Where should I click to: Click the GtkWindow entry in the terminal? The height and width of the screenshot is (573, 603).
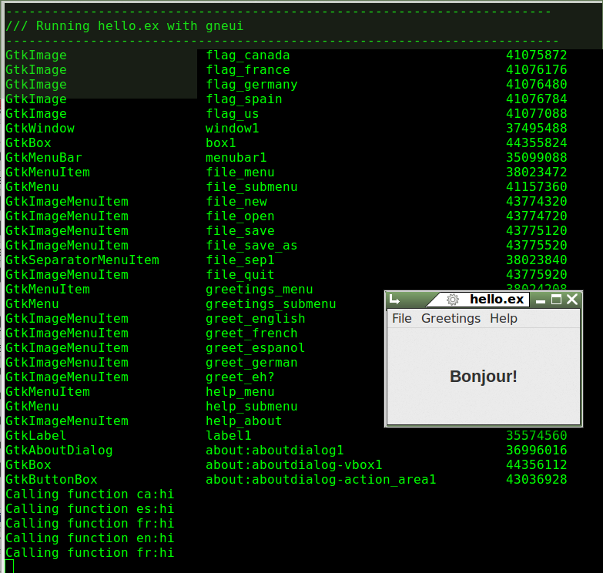coord(39,129)
